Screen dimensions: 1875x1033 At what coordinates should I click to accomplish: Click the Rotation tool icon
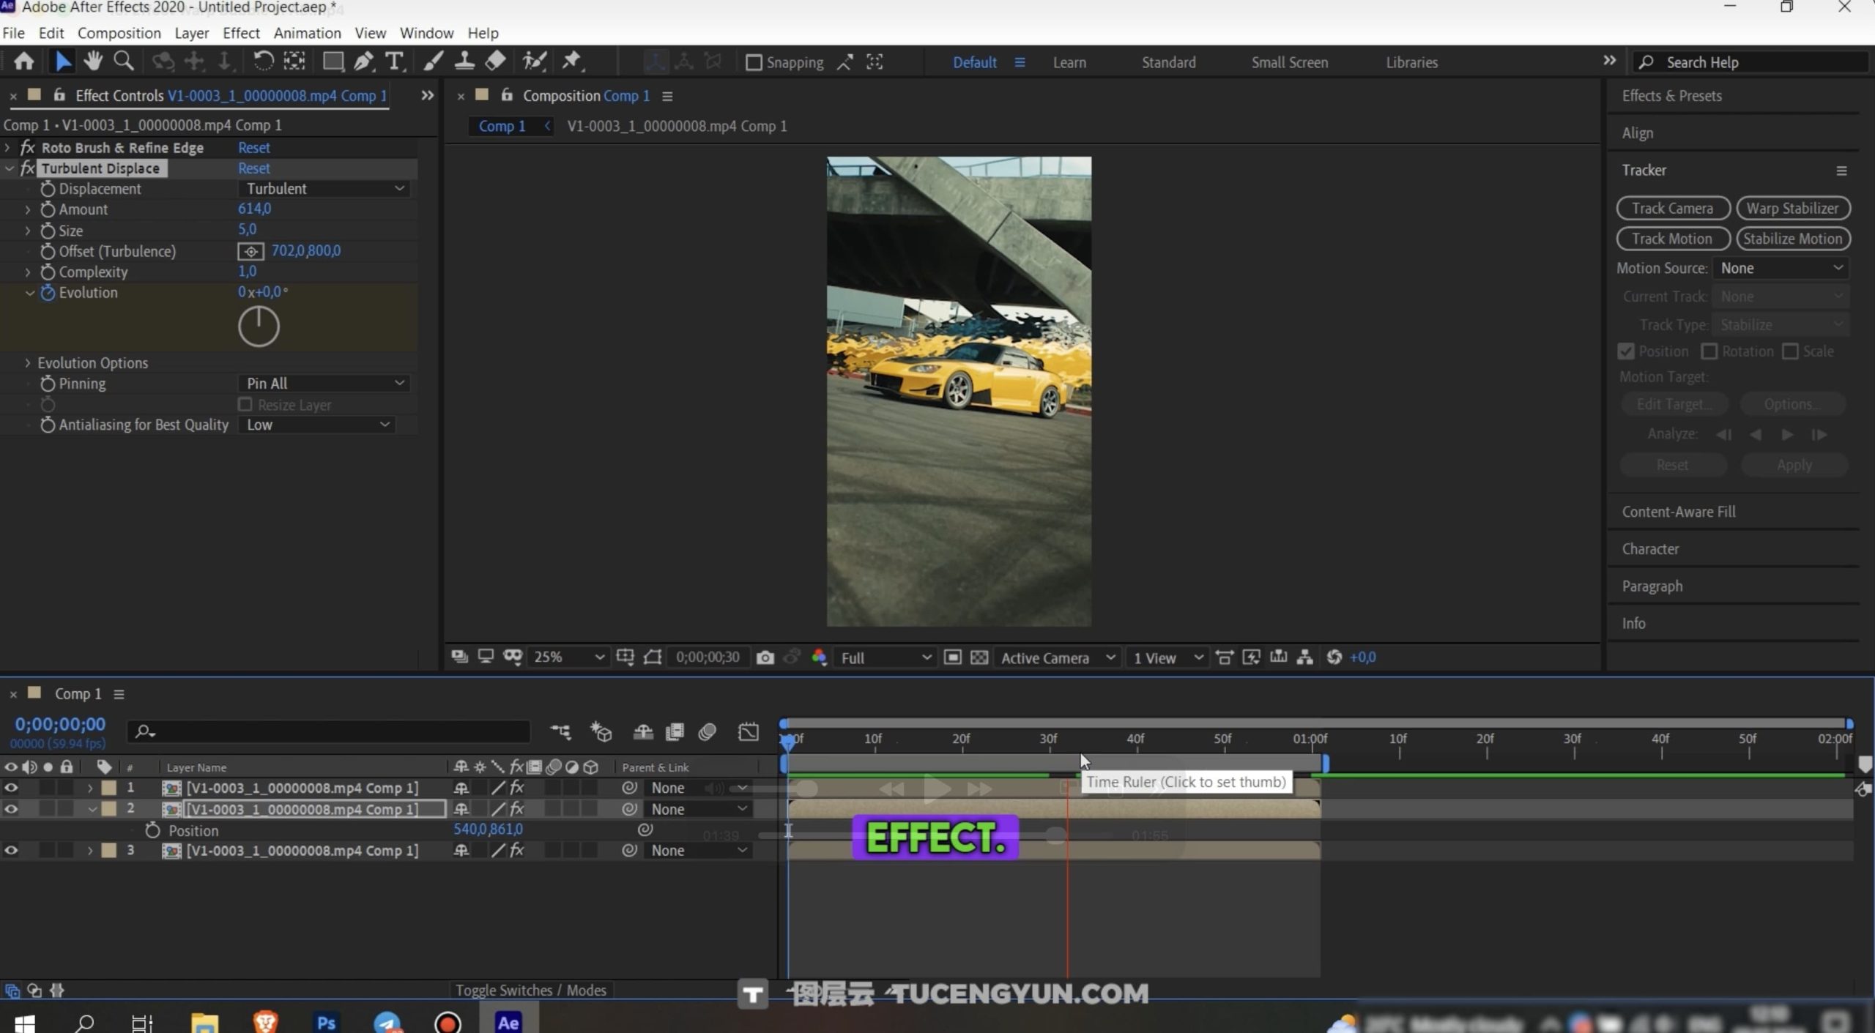tap(263, 61)
